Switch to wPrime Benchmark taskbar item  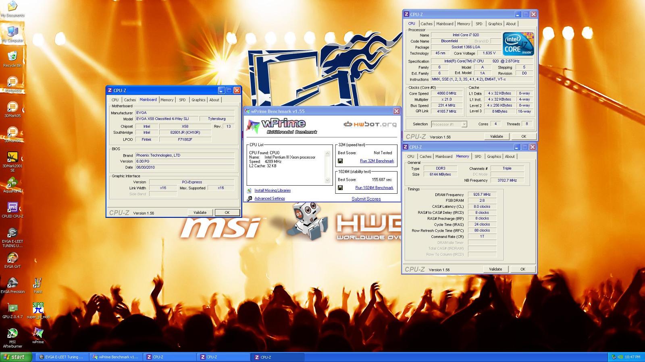point(116,357)
